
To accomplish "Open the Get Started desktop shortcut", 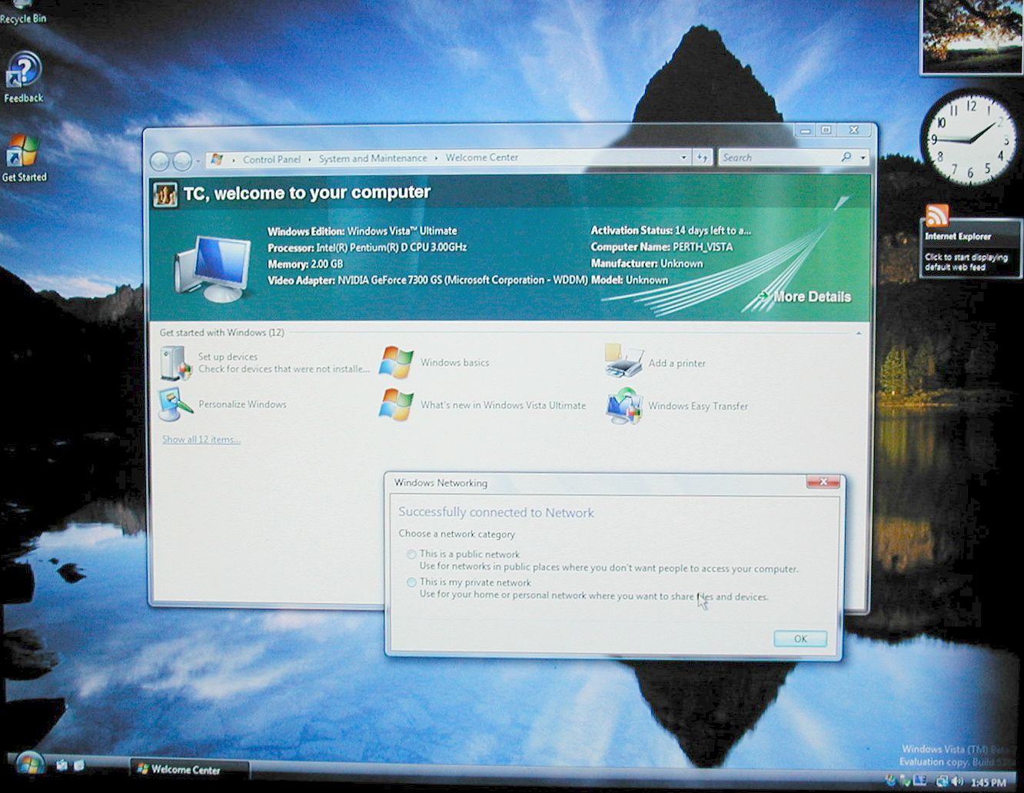I will click(x=23, y=154).
